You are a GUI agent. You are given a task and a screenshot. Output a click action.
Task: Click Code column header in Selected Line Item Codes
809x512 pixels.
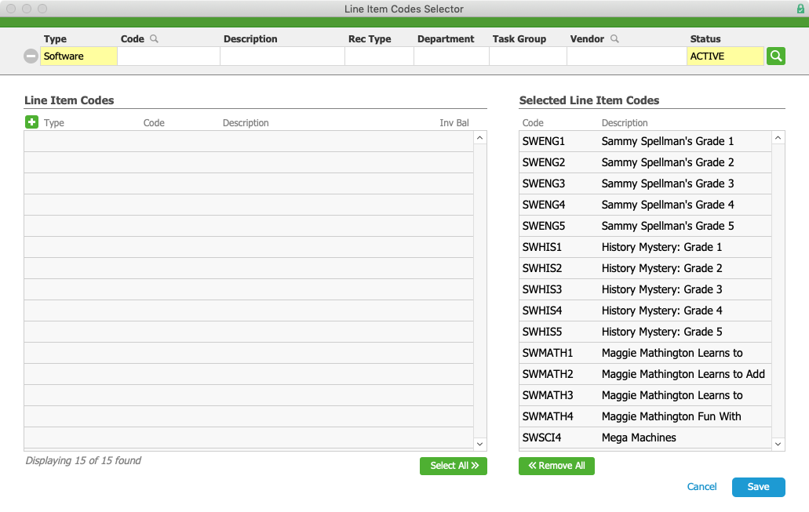pos(533,123)
